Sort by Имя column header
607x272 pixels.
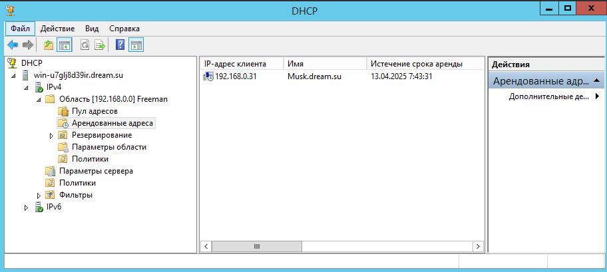click(x=325, y=64)
